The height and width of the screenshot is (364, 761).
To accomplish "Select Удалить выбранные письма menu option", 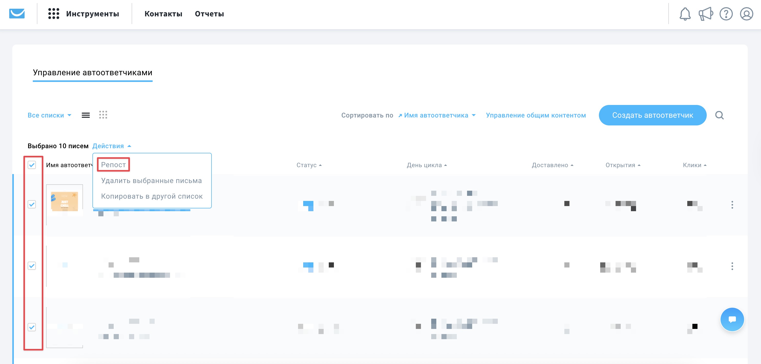I will 151,180.
